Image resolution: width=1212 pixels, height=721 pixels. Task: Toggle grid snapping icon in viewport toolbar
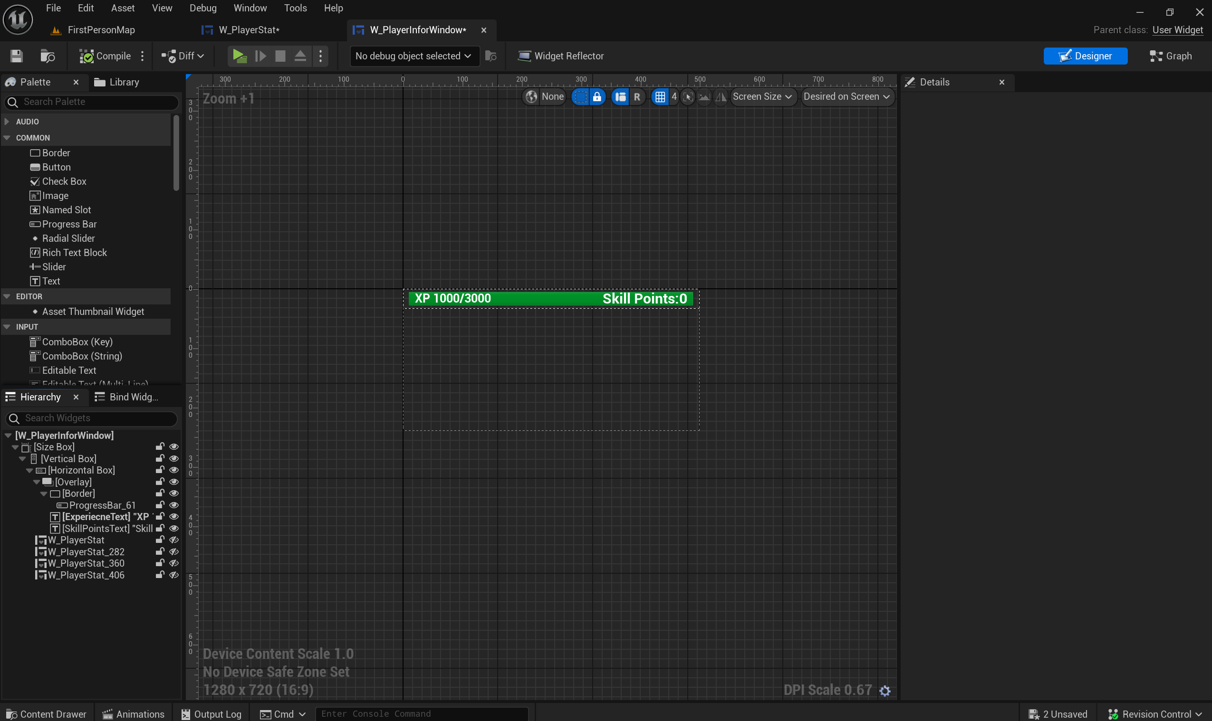click(x=660, y=97)
